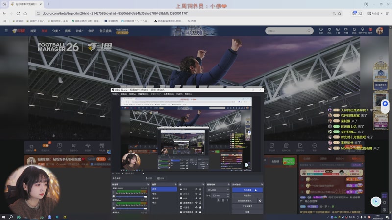Go to browser home page icon
The height and width of the screenshot is (220, 392).
coord(25,13)
